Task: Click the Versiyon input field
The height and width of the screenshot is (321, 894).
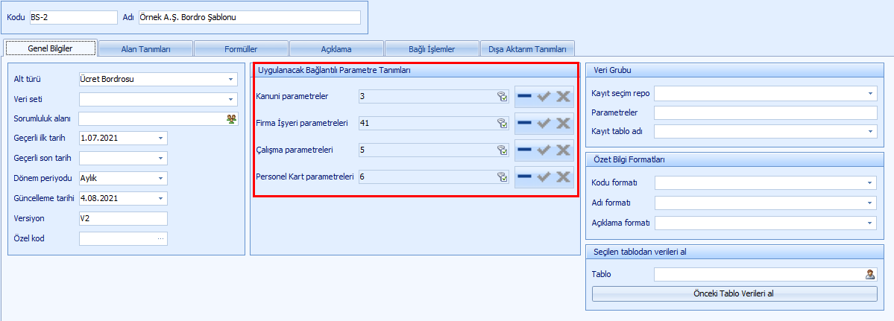Action: click(x=122, y=219)
